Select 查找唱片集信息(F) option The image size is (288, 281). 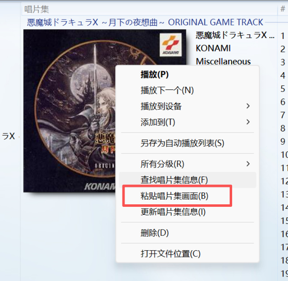click(187, 180)
